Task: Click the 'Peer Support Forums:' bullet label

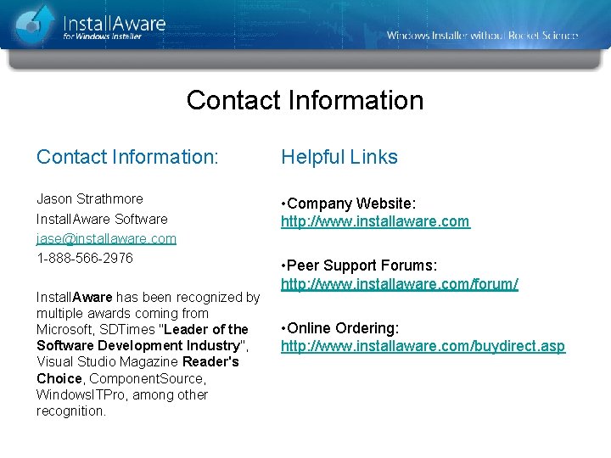Action: [x=362, y=265]
